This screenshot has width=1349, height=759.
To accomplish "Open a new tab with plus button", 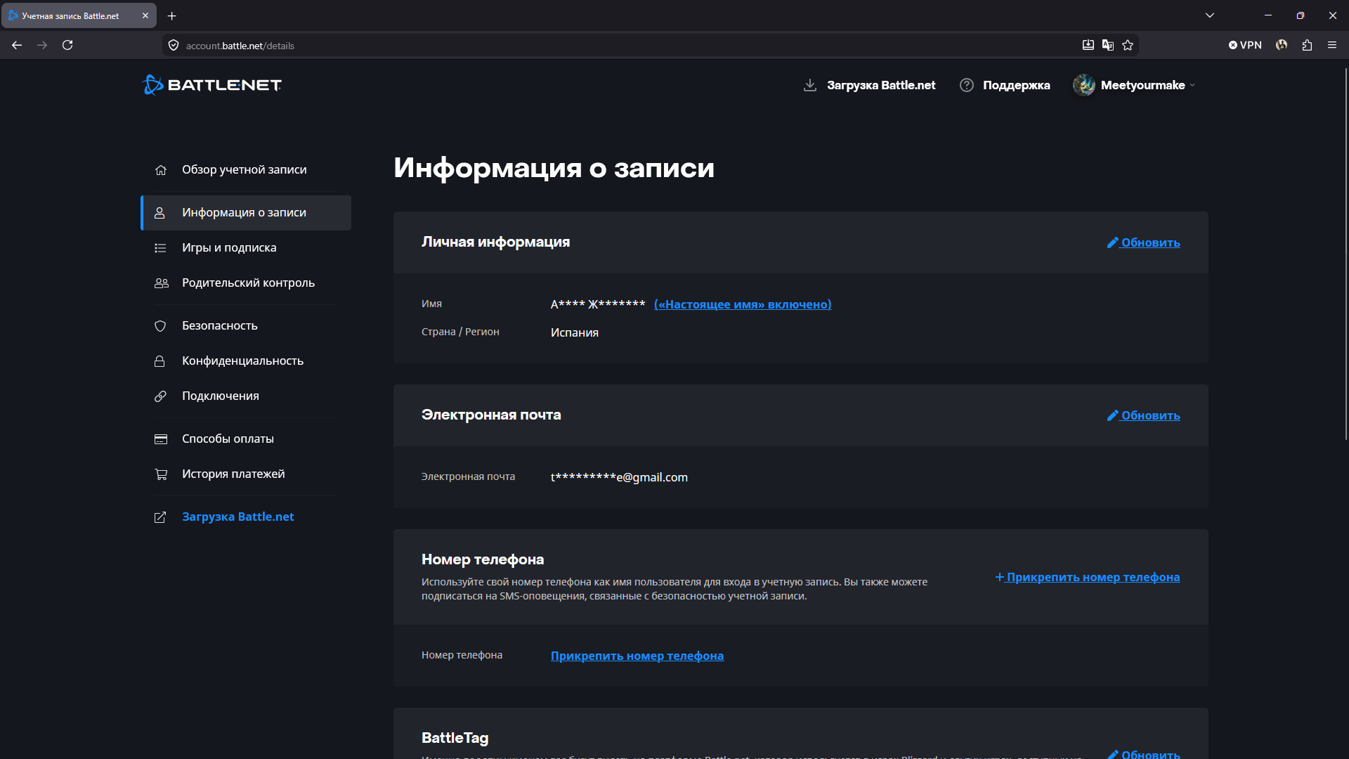I will pyautogui.click(x=172, y=15).
